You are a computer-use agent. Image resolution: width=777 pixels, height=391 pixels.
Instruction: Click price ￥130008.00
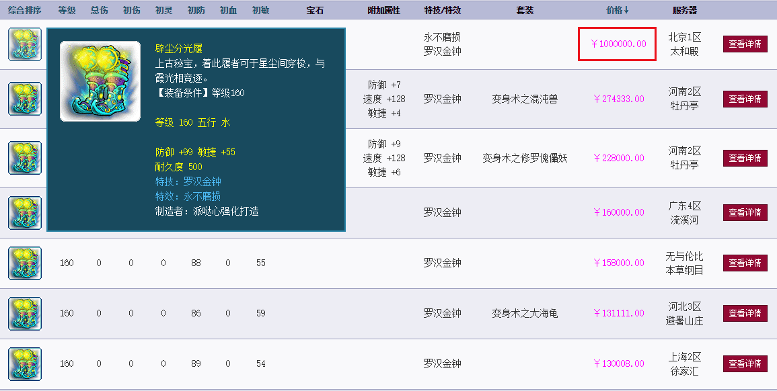coord(619,363)
